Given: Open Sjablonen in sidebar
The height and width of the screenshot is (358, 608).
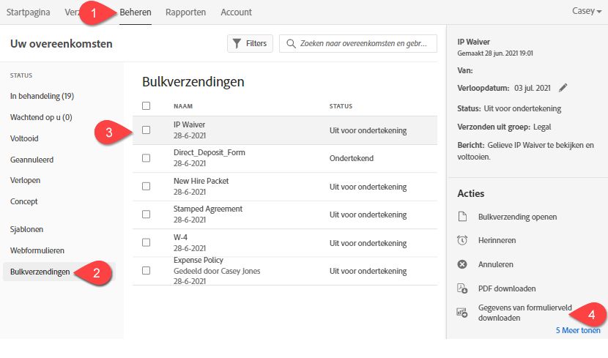Looking at the screenshot, I should [26, 229].
